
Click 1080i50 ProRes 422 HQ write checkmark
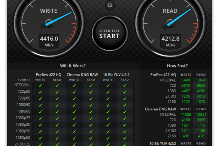point(40,105)
